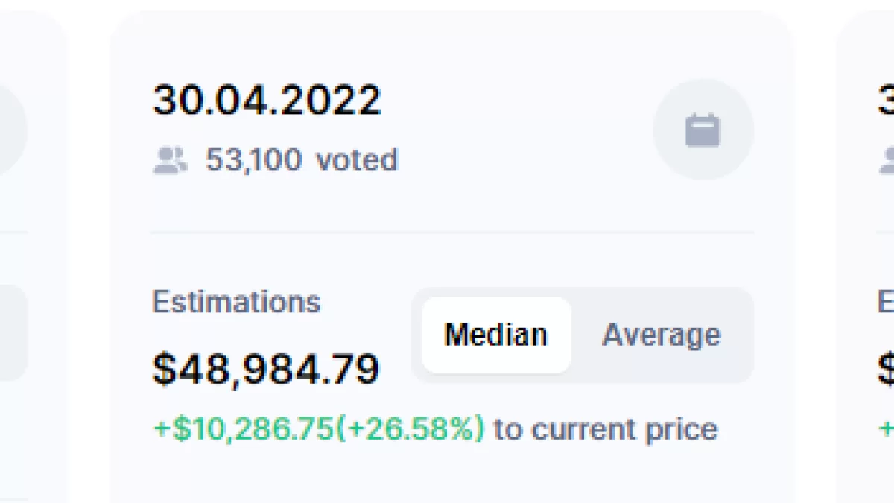Click the cut-off date on the right card
Screen dimensions: 894x503
(x=886, y=100)
